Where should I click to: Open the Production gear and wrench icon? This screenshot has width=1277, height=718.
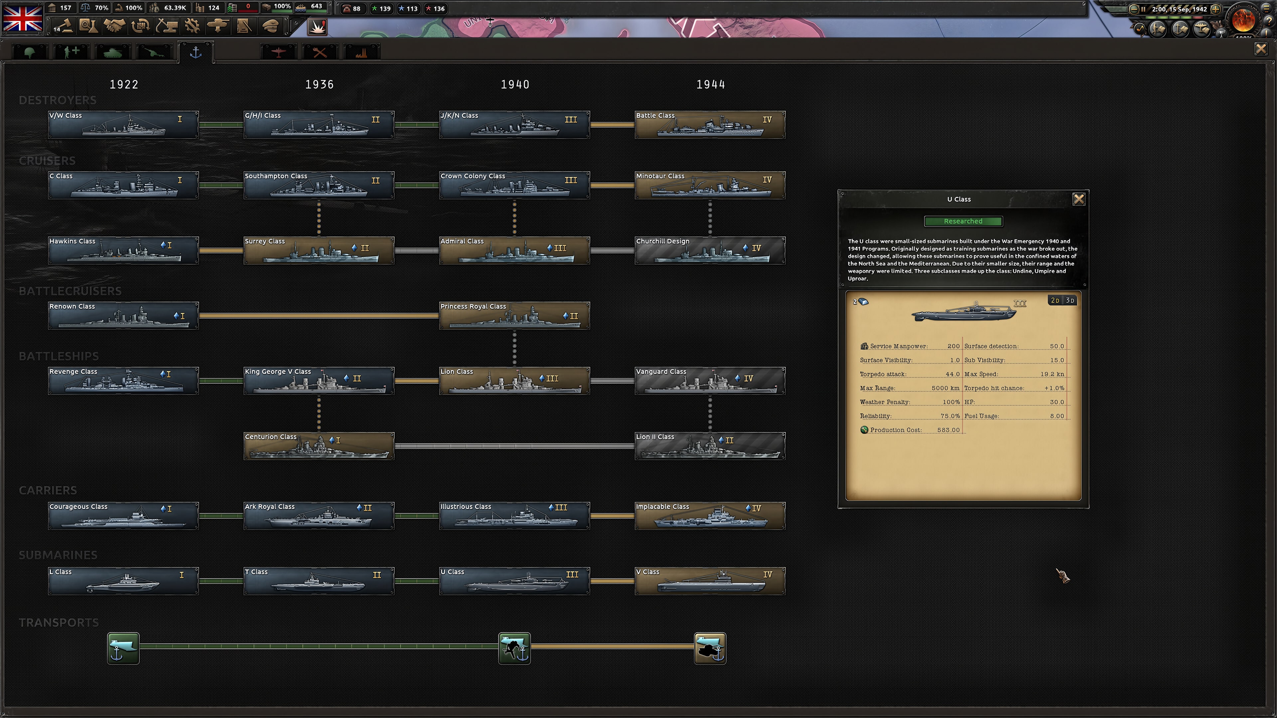[x=192, y=26]
